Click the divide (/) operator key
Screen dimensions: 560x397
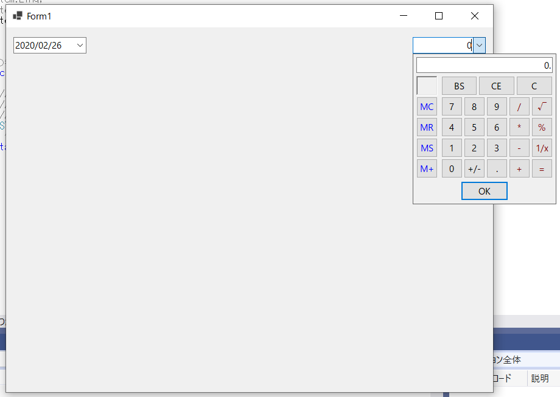519,106
